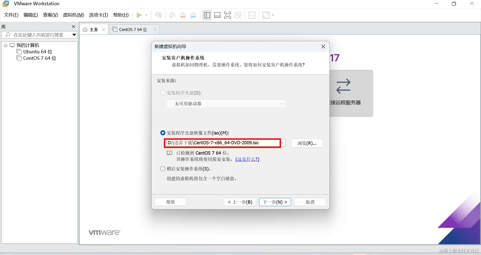The height and width of the screenshot is (255, 481).
Task: Click the ISO file path input field
Action: (x=223, y=143)
